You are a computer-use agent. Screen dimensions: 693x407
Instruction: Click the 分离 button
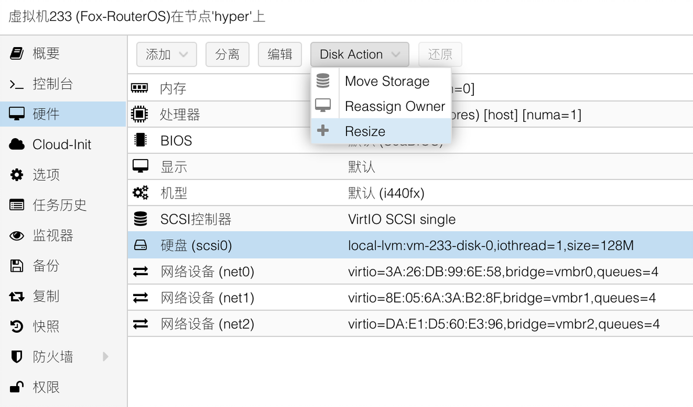pyautogui.click(x=227, y=55)
